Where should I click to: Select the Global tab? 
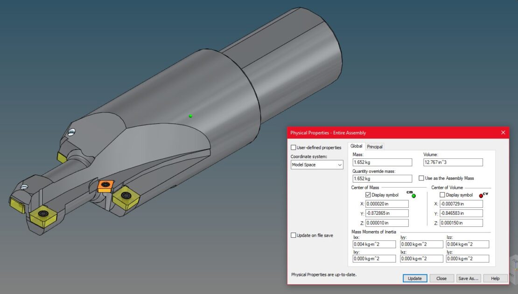pos(357,146)
